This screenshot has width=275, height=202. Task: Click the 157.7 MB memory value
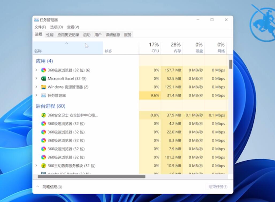[x=173, y=70]
